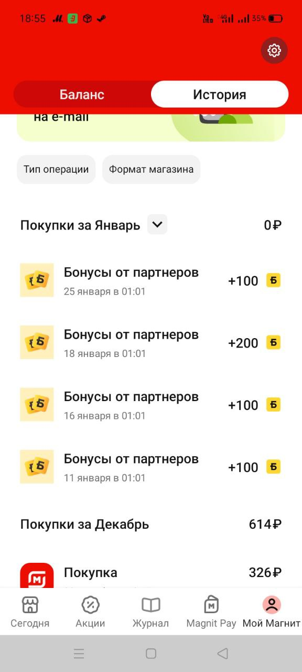Select the История tab
Image resolution: width=302 pixels, height=672 pixels.
coord(220,94)
